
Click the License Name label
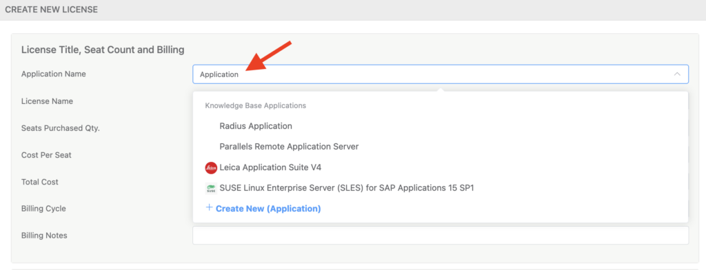pyautogui.click(x=47, y=101)
